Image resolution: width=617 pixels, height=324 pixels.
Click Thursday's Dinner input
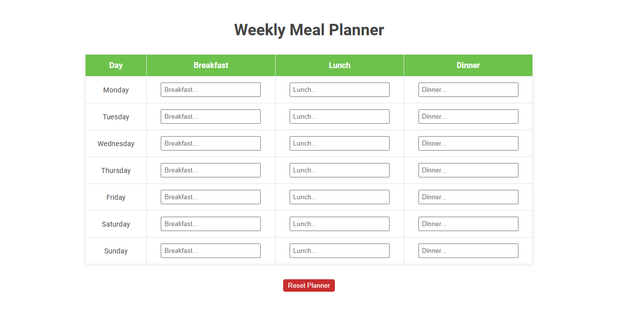click(x=468, y=170)
